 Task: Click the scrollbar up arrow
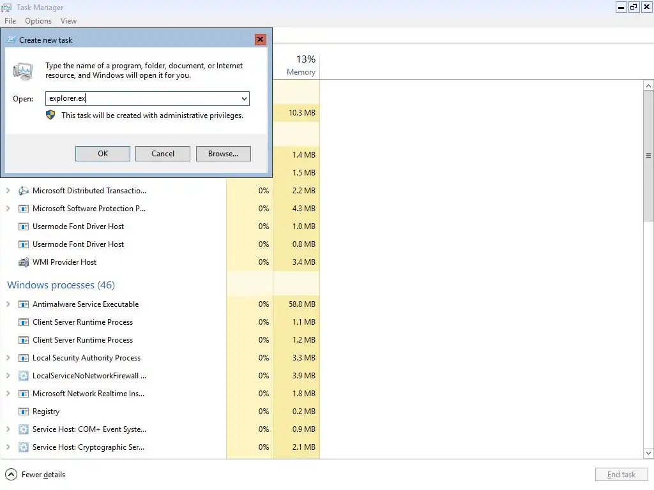click(x=648, y=86)
